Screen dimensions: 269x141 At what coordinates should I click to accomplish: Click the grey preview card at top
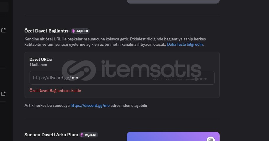(173, 1)
